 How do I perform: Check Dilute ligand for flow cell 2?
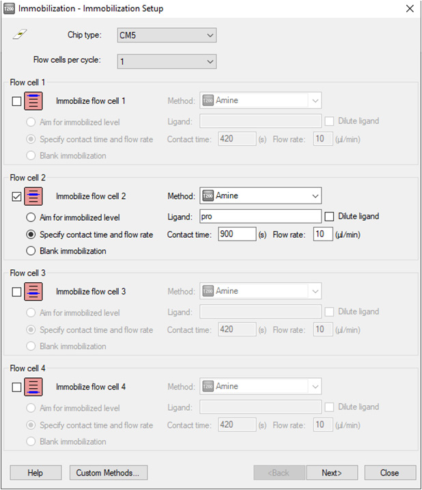click(x=330, y=217)
